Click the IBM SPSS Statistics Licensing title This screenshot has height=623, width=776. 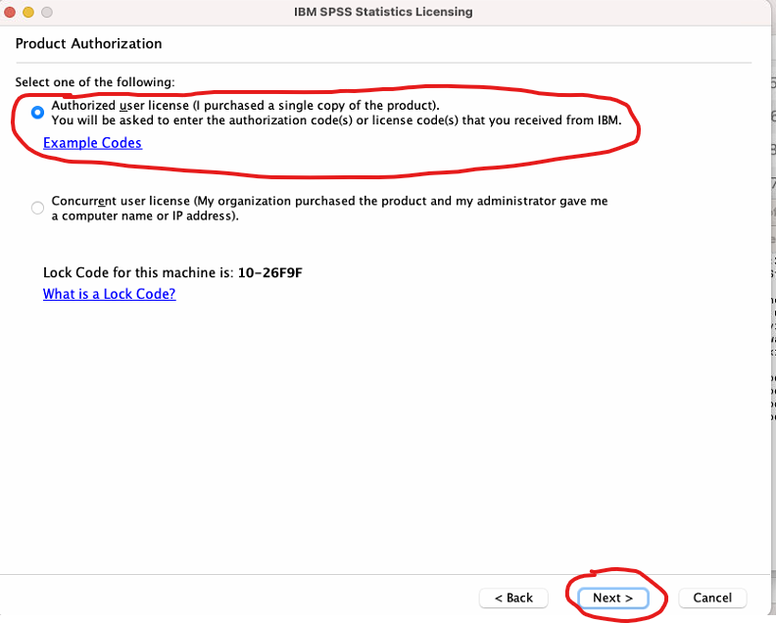pos(383,12)
